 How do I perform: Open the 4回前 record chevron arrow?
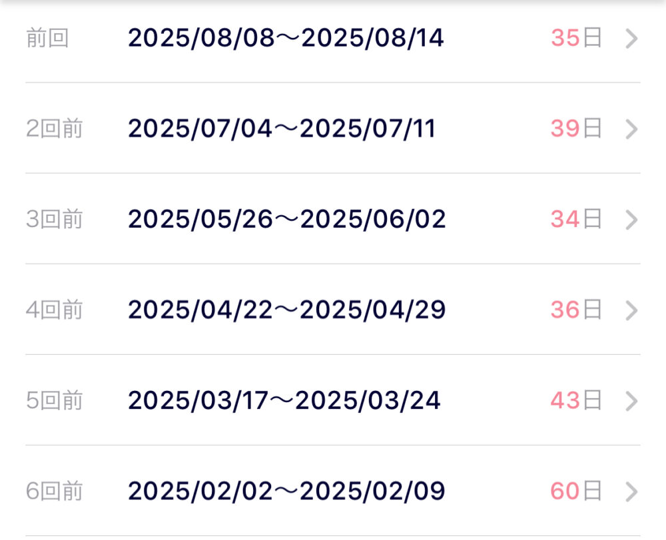(631, 310)
